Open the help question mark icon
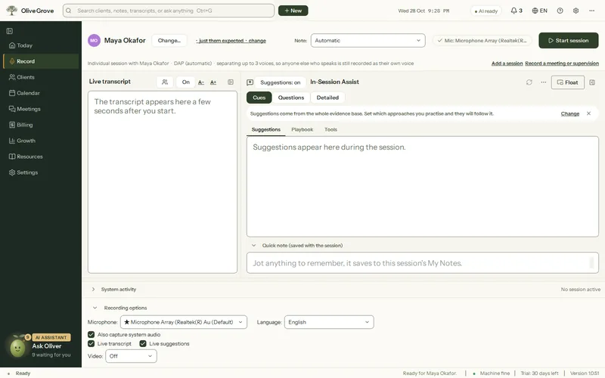The width and height of the screenshot is (605, 378). 560,11
